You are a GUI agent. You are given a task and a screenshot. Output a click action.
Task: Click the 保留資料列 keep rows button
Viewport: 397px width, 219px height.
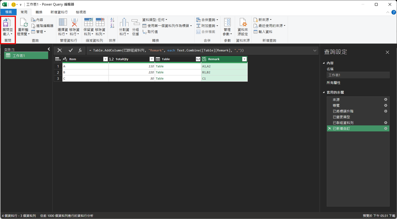point(89,27)
